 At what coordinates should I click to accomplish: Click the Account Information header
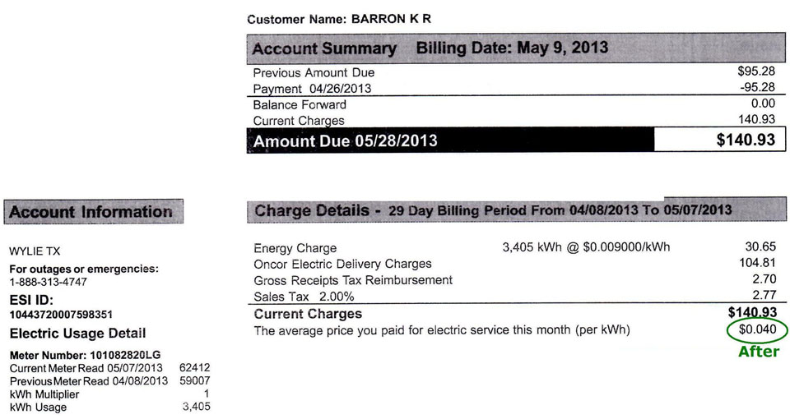tap(94, 212)
